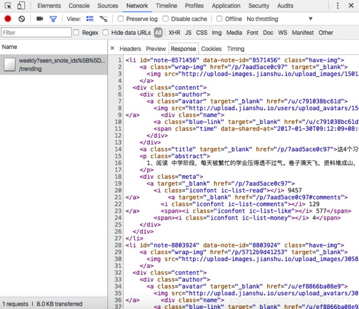
Task: Filter requests by JS
Action: click(188, 32)
